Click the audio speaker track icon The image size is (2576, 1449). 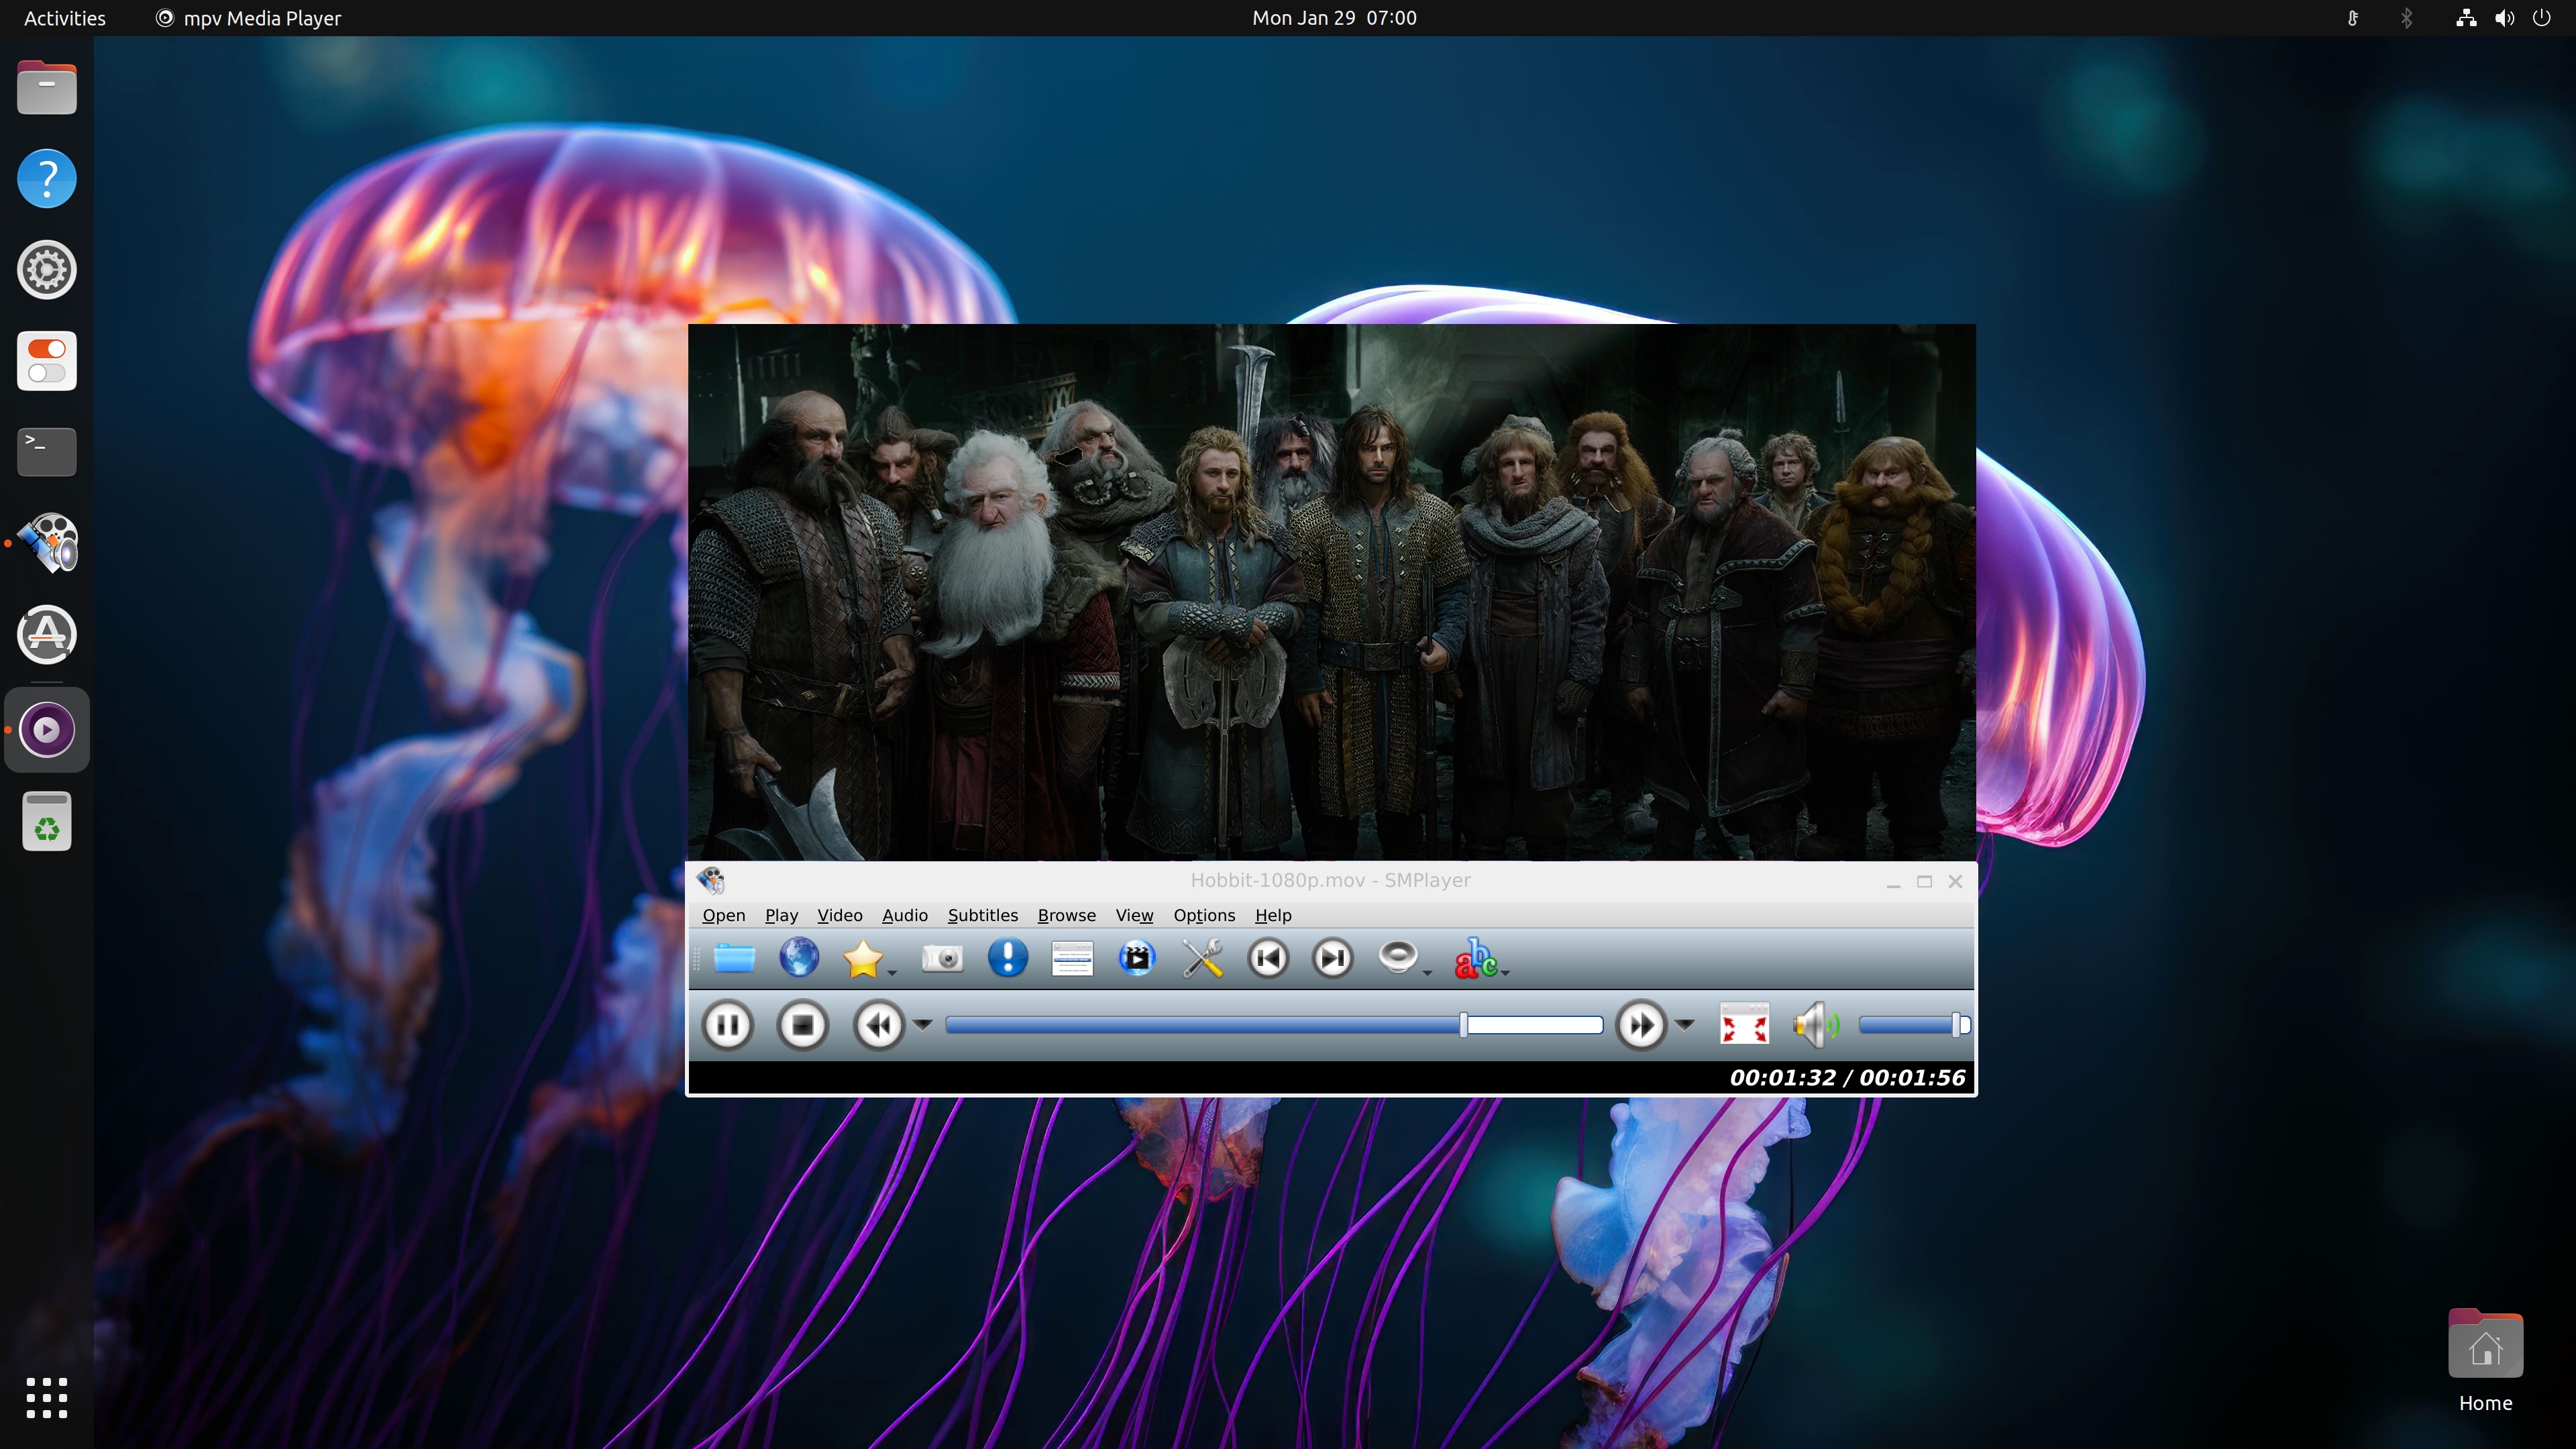(1398, 957)
